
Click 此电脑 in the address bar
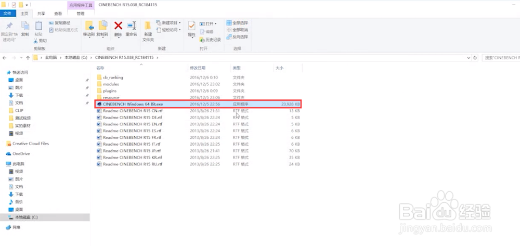pyautogui.click(x=51, y=58)
